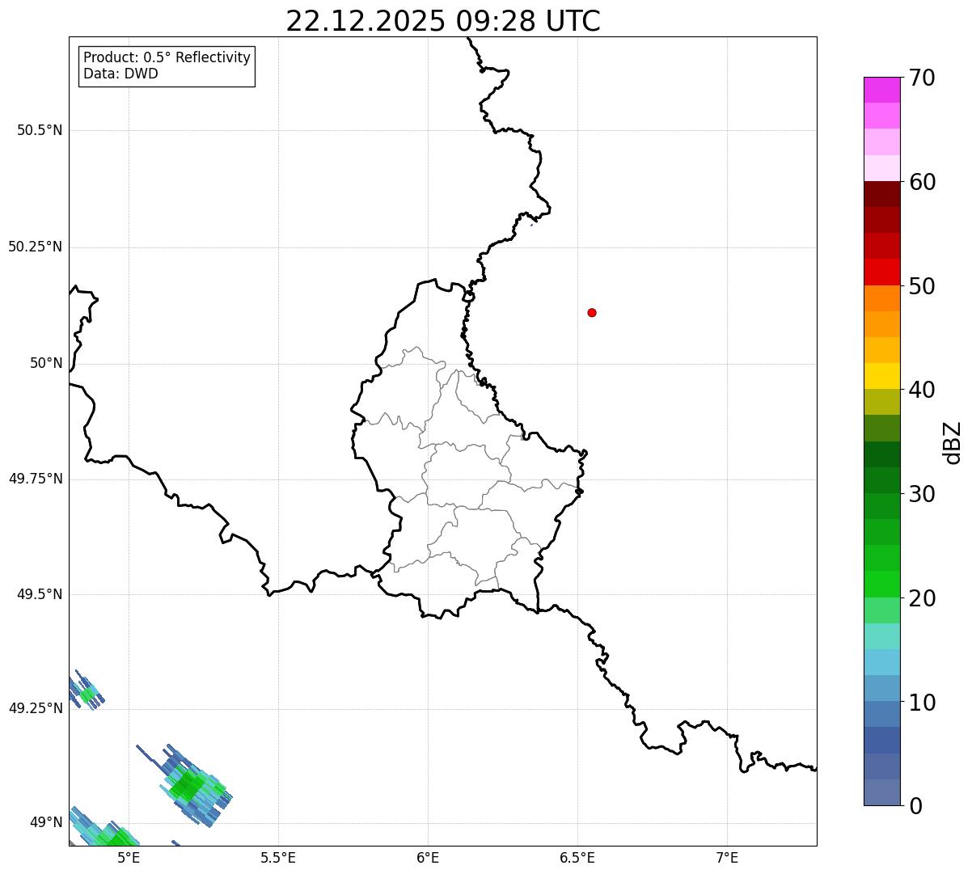Click the 50.5°N latitude label

(40, 130)
